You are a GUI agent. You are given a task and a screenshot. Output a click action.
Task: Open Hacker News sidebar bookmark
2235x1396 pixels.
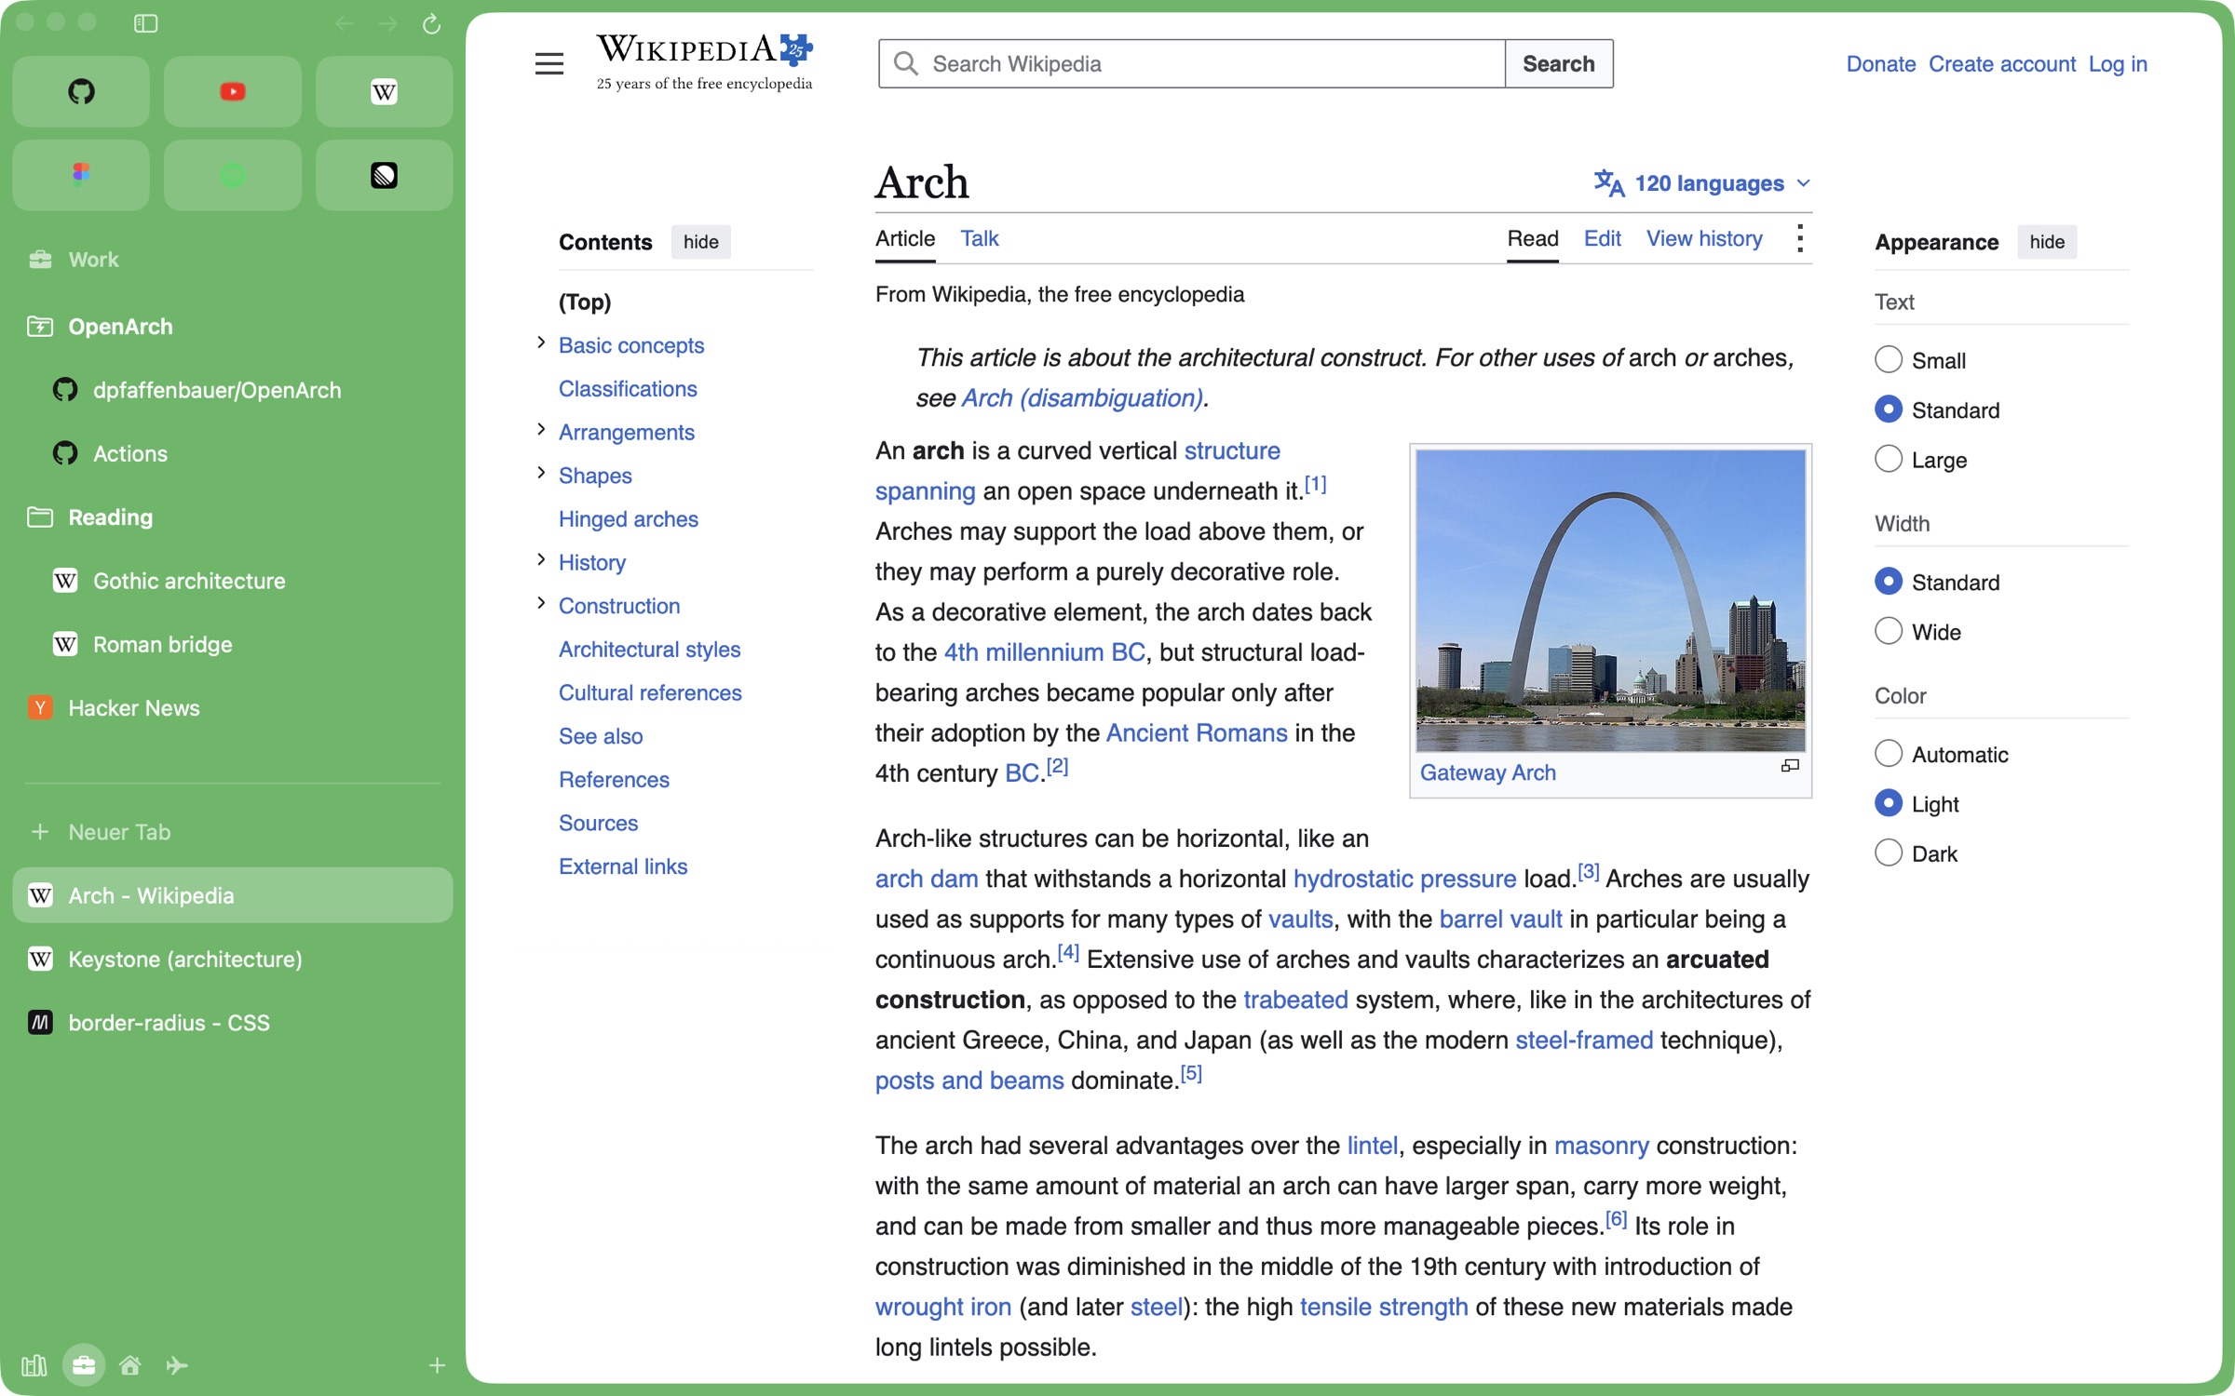click(233, 708)
